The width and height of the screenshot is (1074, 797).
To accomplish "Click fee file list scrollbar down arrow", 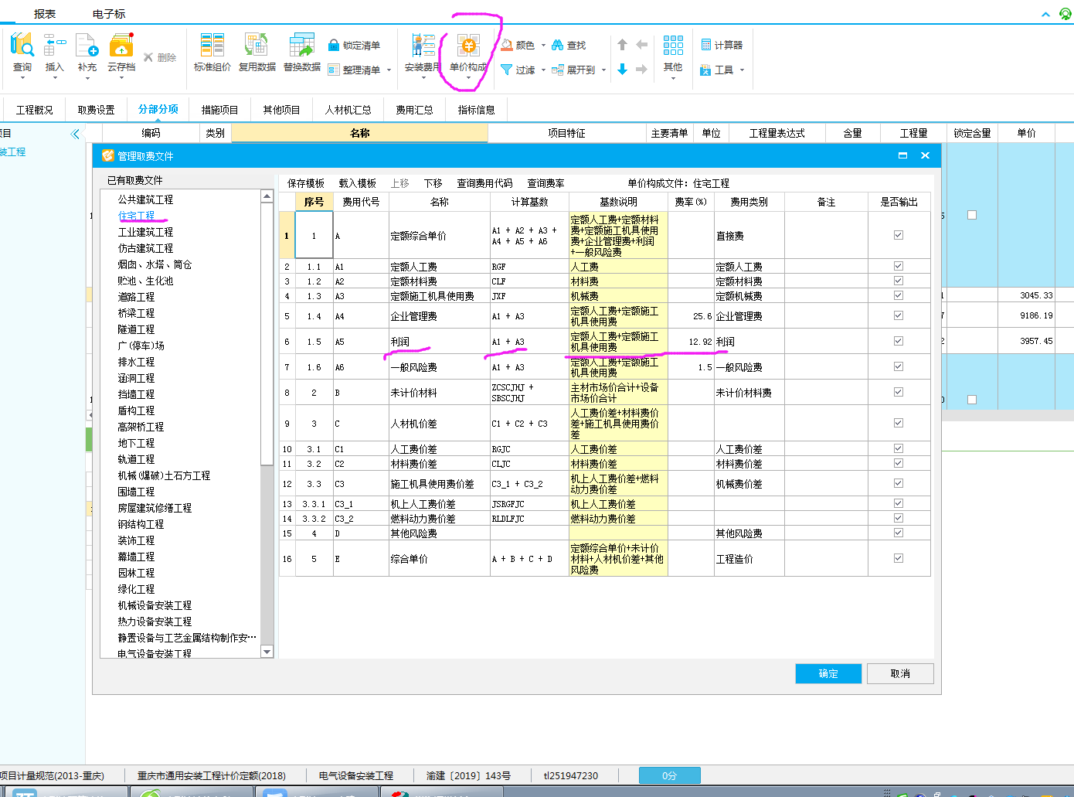I will 267,652.
